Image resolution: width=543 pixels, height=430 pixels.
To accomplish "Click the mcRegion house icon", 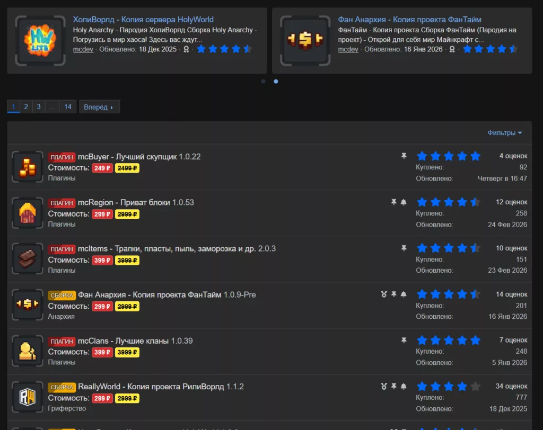I will coord(27,213).
